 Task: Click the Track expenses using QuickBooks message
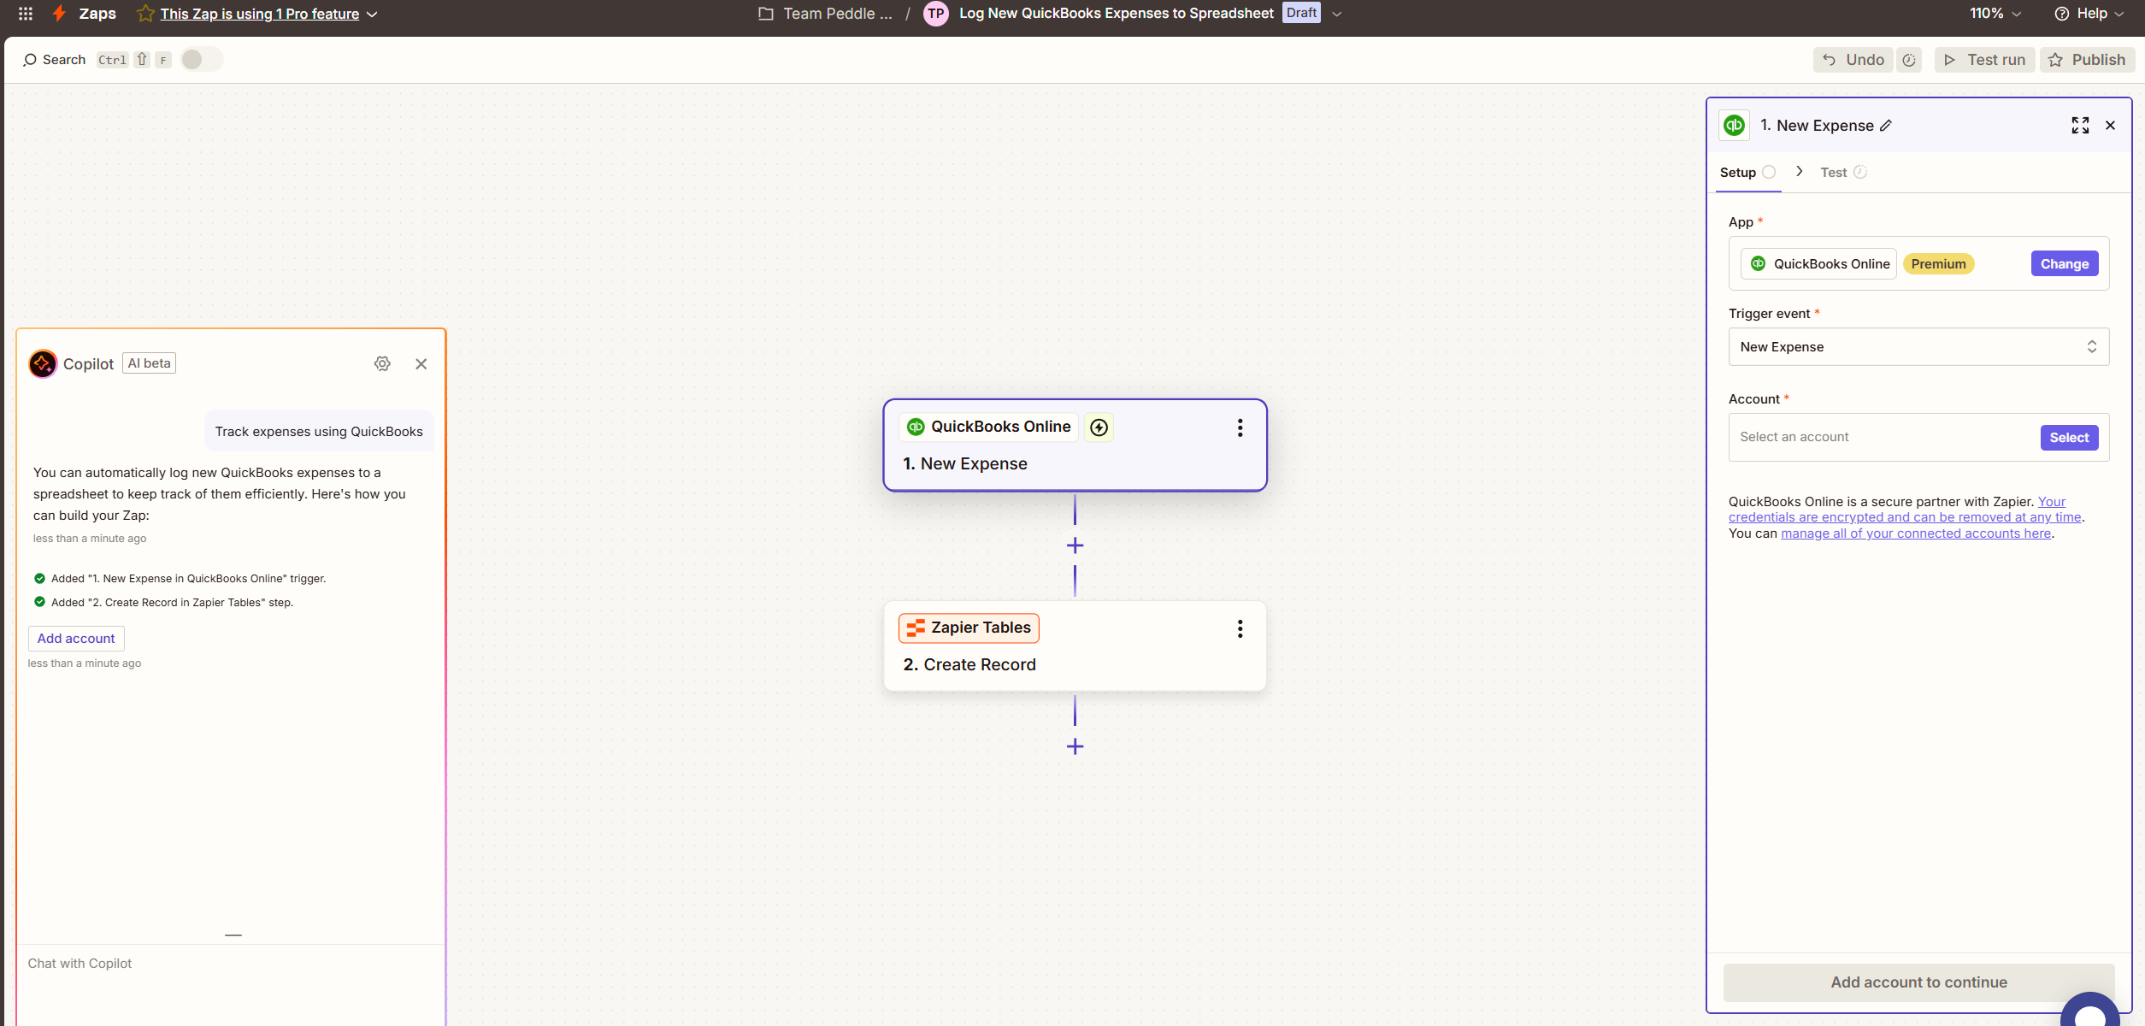click(319, 432)
